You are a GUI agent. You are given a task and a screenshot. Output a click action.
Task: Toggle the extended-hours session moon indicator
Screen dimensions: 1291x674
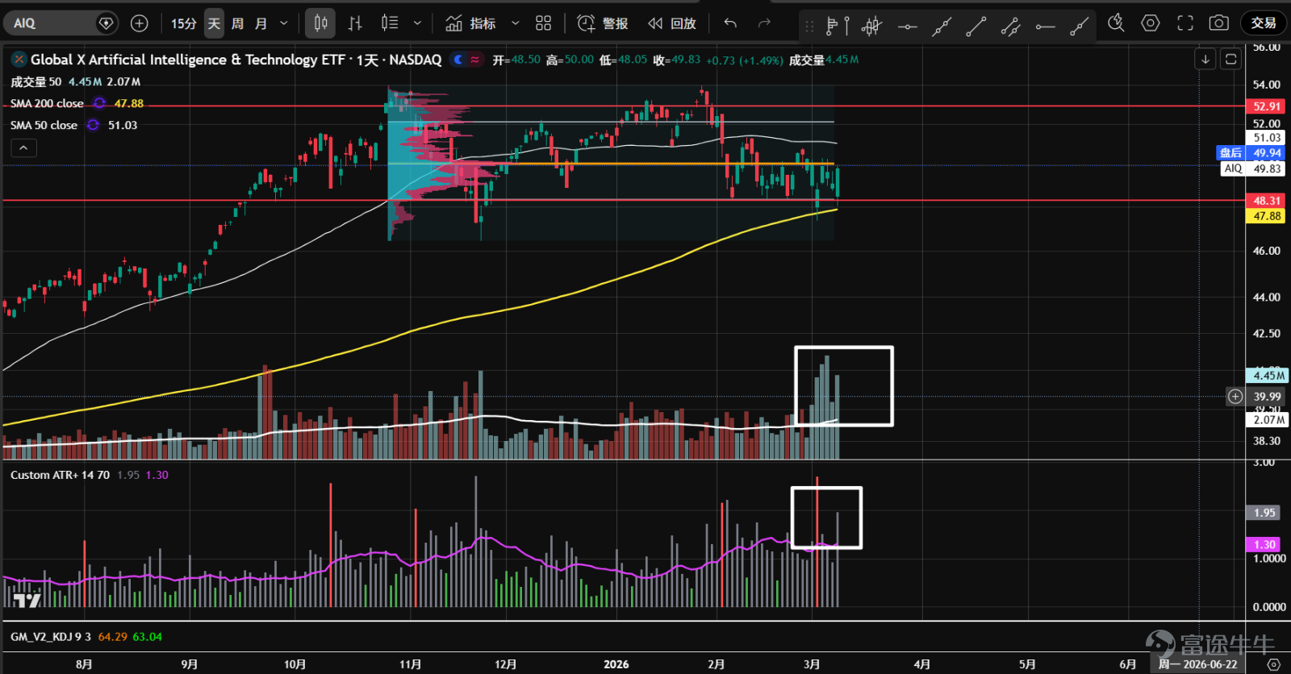[x=458, y=60]
